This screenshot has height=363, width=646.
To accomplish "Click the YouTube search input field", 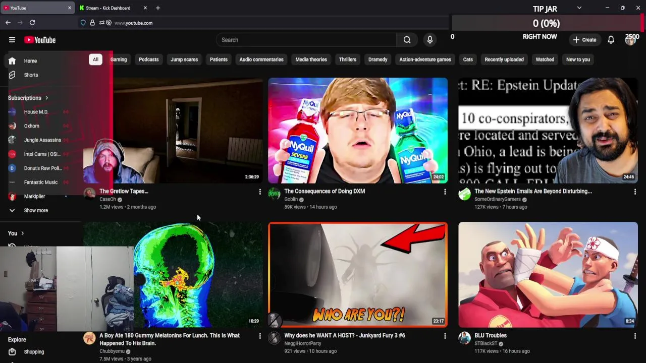I will pyautogui.click(x=306, y=40).
